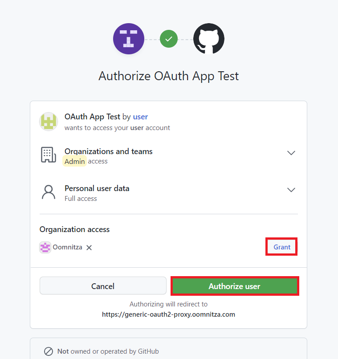Viewport: 338px width, 359px height.
Task: Click the GitHub Octocat logo
Action: coord(209,39)
